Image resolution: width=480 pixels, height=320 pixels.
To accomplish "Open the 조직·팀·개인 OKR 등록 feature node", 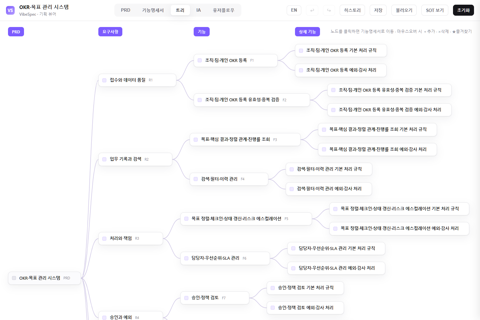I will (235, 60).
